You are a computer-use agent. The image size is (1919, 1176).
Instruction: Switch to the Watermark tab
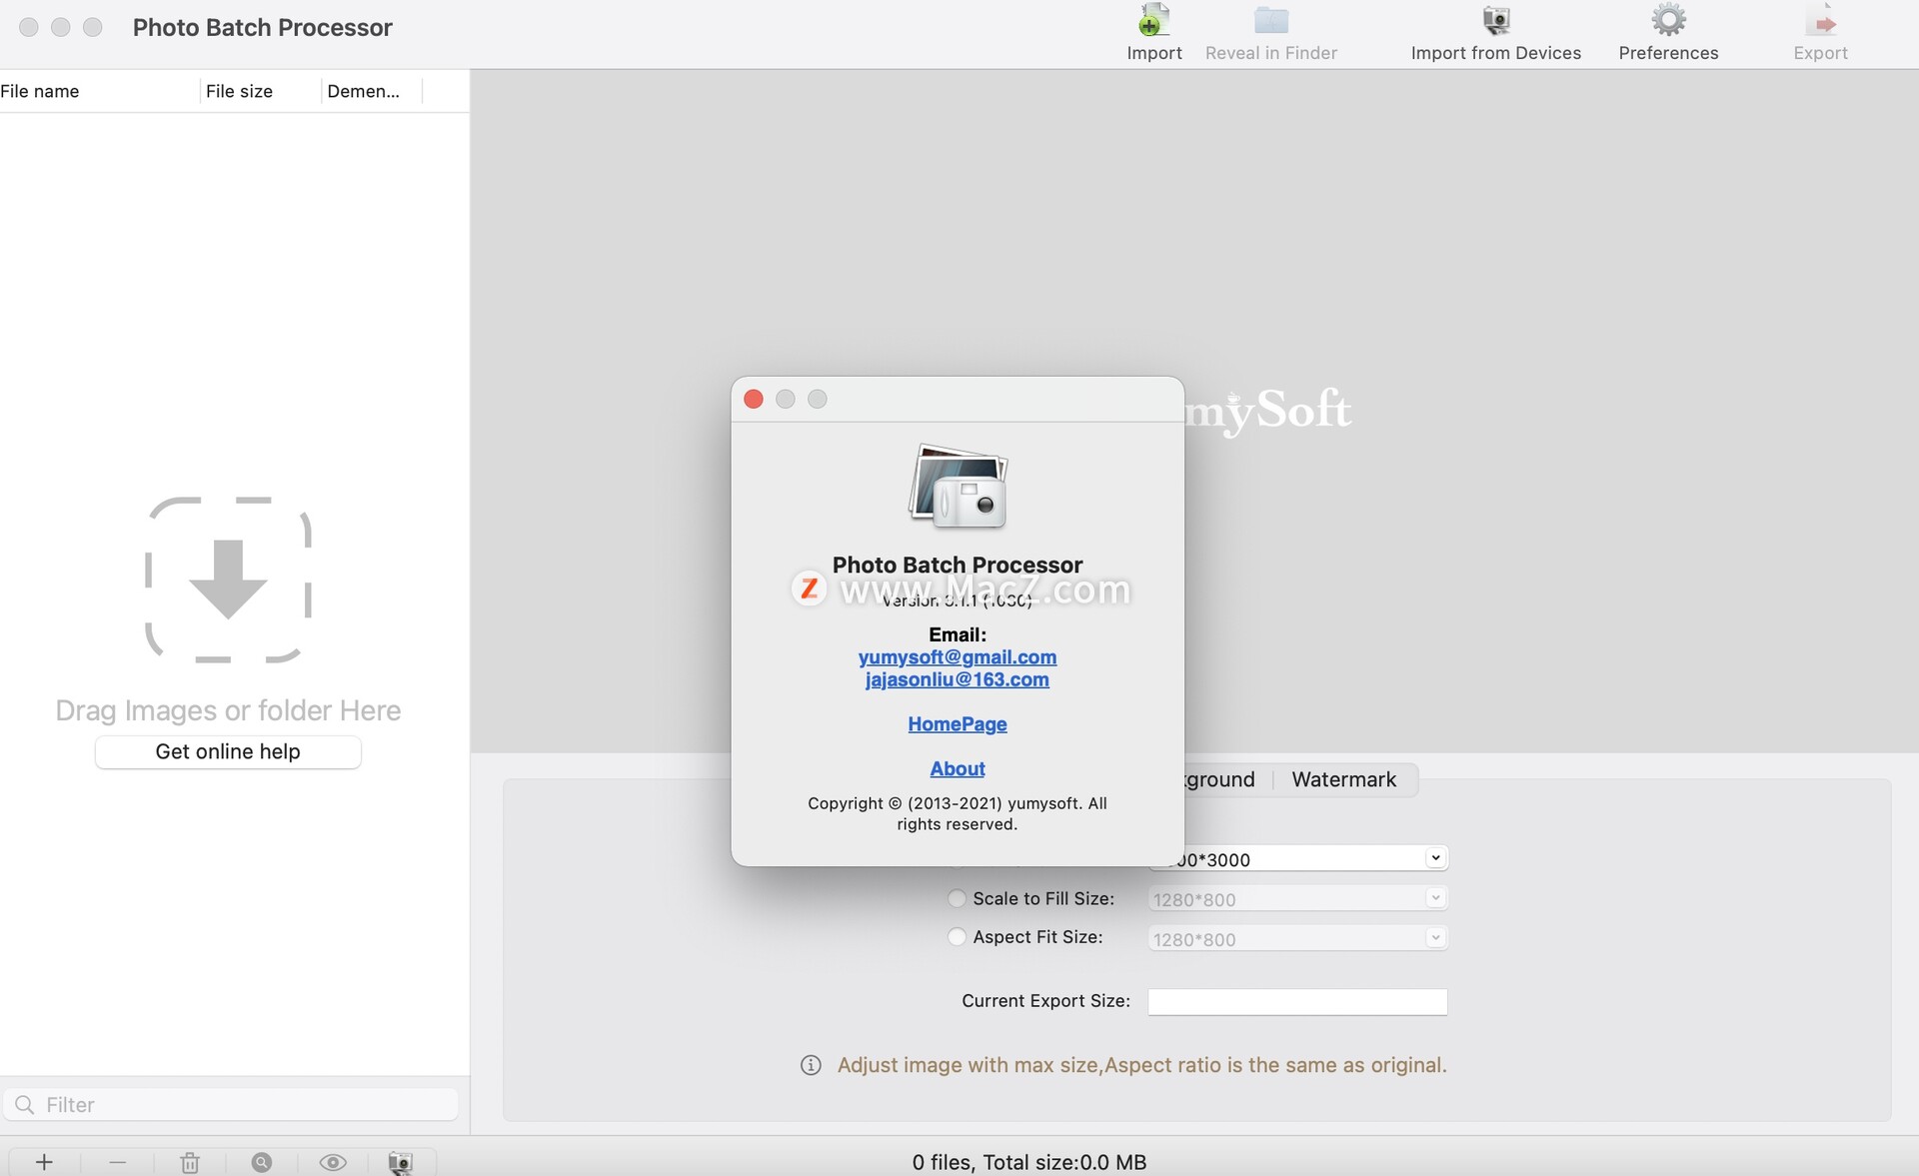[1343, 779]
